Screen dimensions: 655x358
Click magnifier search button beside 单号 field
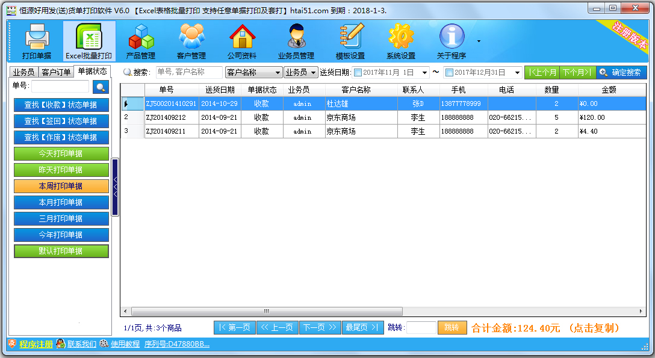coord(101,87)
